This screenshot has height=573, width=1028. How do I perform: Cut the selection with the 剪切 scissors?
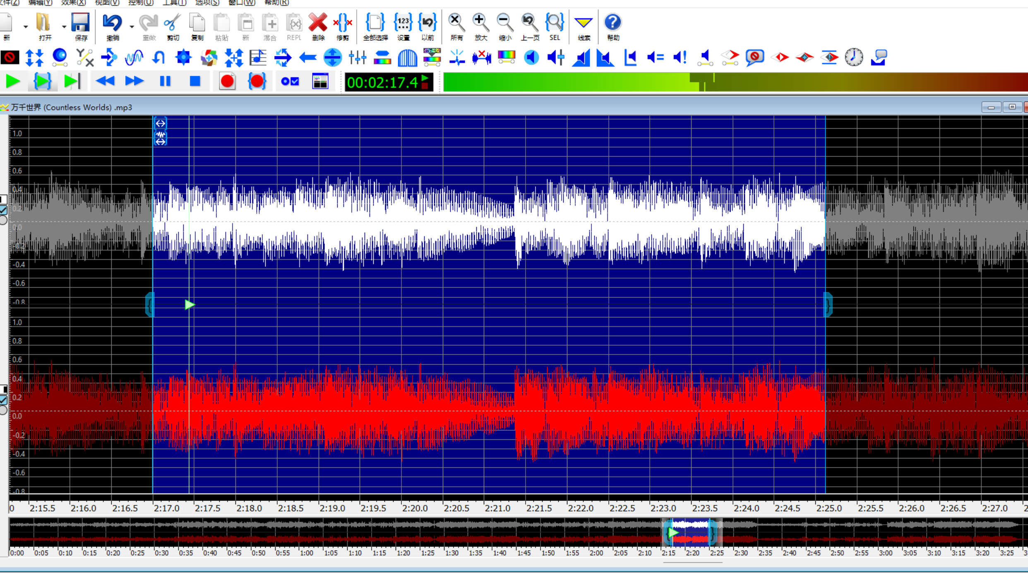[x=173, y=26]
